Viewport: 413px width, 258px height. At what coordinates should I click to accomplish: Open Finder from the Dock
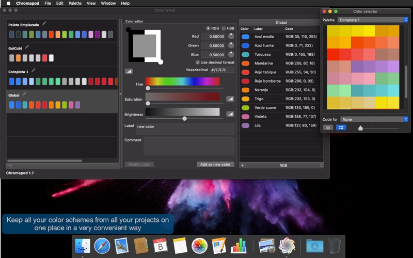click(83, 246)
